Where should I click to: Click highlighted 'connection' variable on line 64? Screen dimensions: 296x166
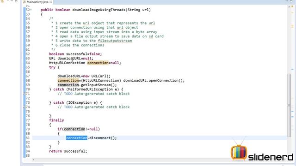tap(98, 63)
